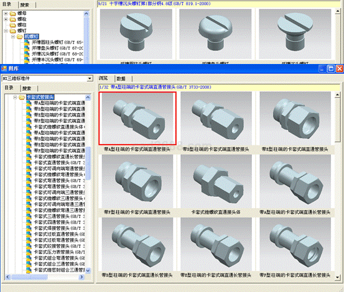Collapse the 机螺钉 subfolder in back window
The height and width of the screenshot is (292, 344).
pos(13,37)
